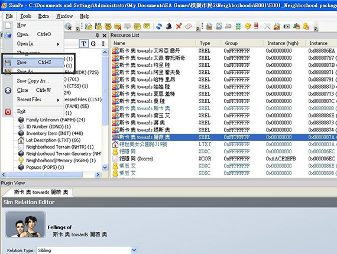
Task: Open the Window menu
Action: tap(64, 16)
